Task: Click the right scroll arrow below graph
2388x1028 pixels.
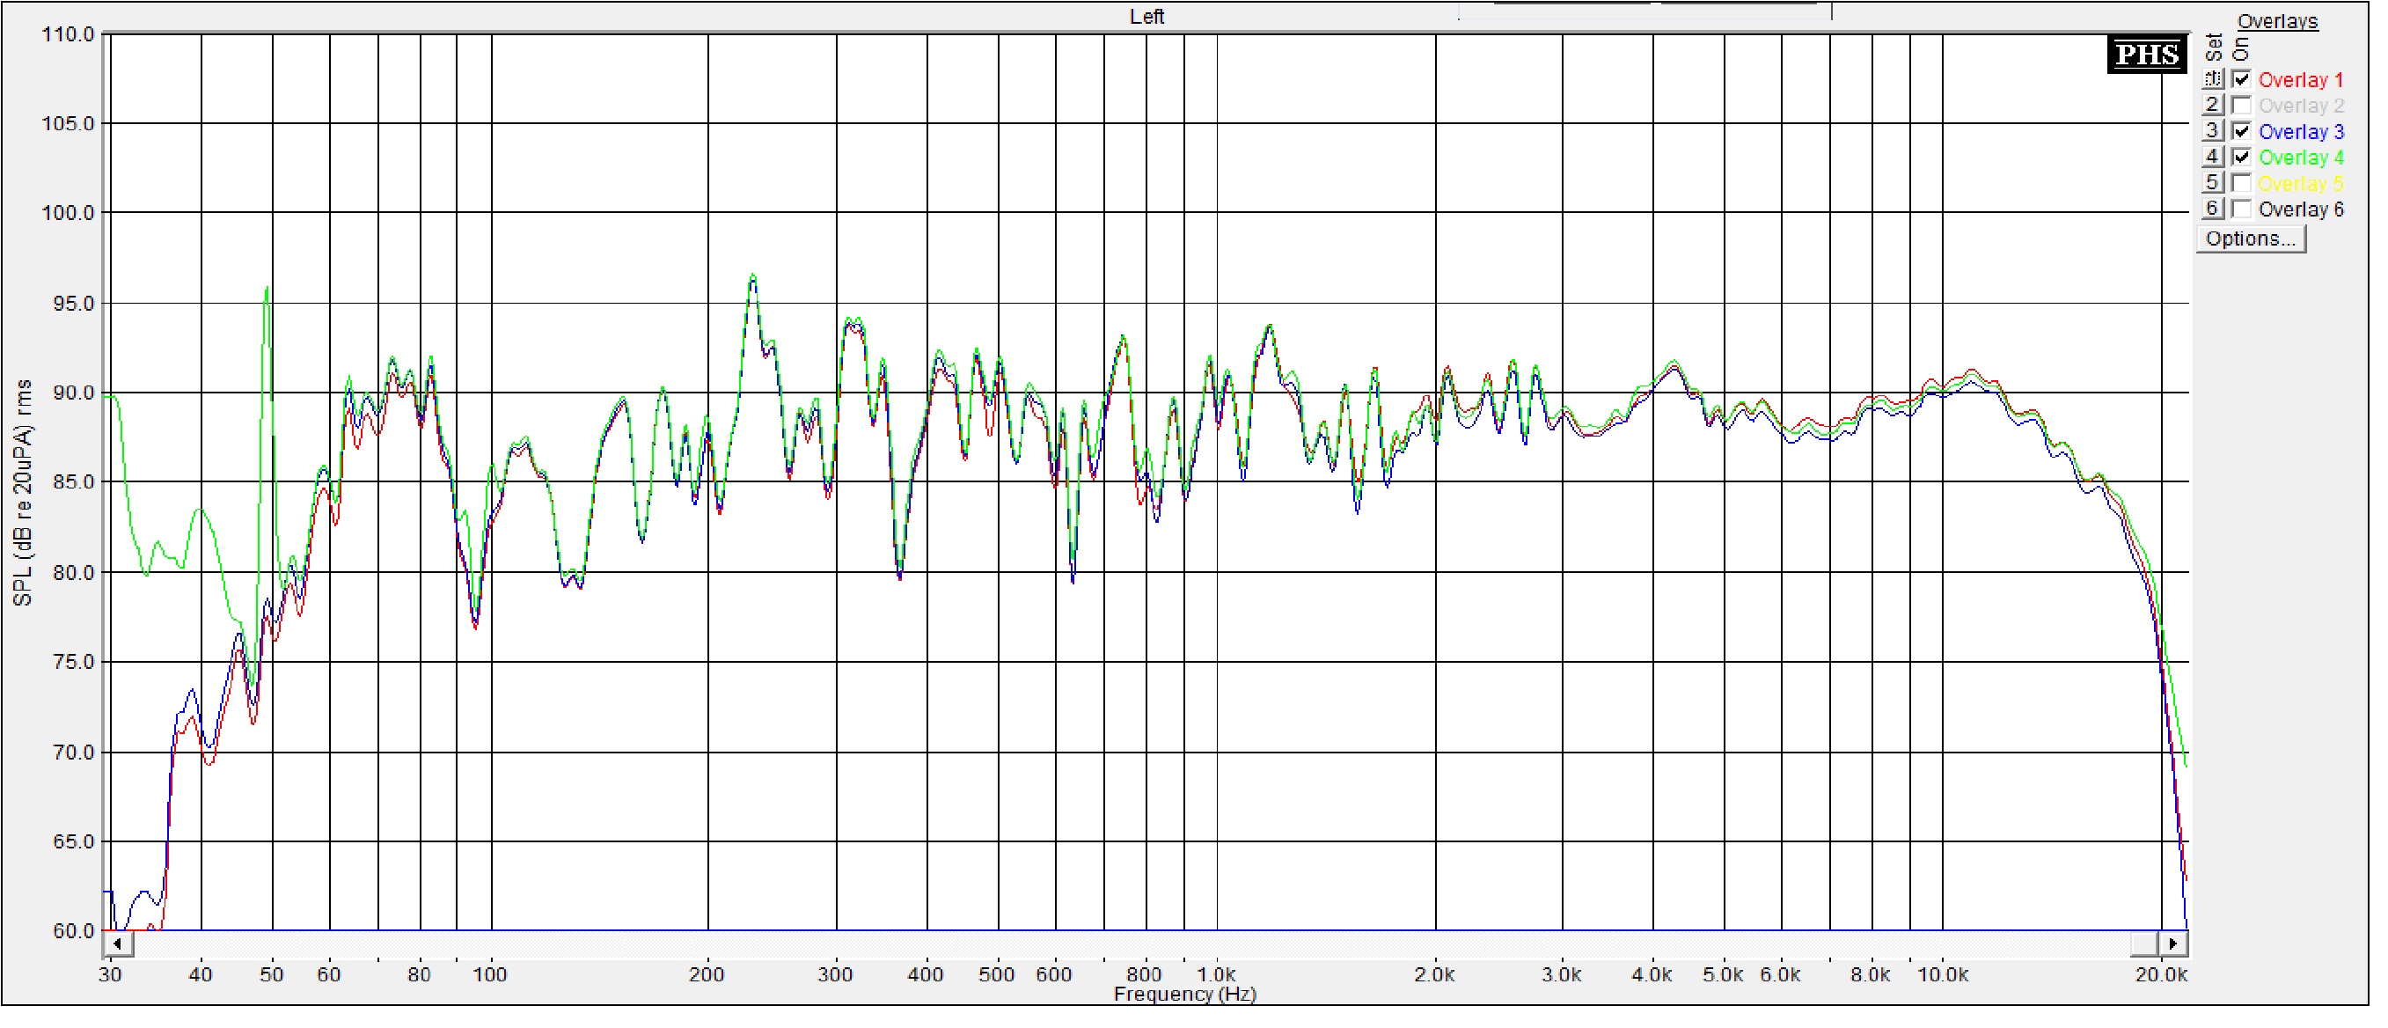Action: pyautogui.click(x=2174, y=944)
